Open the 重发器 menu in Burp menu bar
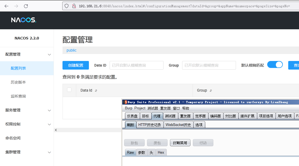The width and height of the screenshot is (299, 166). (x=165, y=108)
